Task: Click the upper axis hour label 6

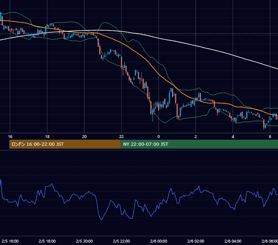Action: pyautogui.click(x=270, y=137)
